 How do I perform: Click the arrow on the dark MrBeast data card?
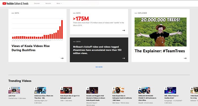pos(124,58)
